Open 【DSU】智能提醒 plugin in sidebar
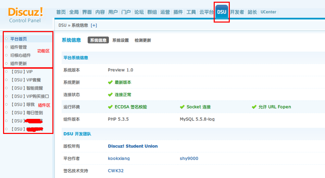The width and height of the screenshot is (325, 178). click(x=27, y=88)
